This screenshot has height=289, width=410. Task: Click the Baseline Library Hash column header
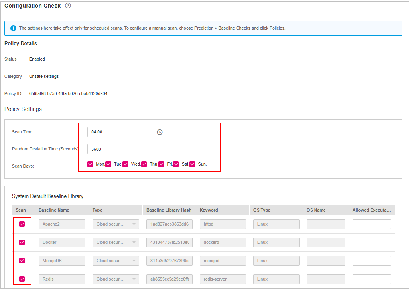point(169,210)
